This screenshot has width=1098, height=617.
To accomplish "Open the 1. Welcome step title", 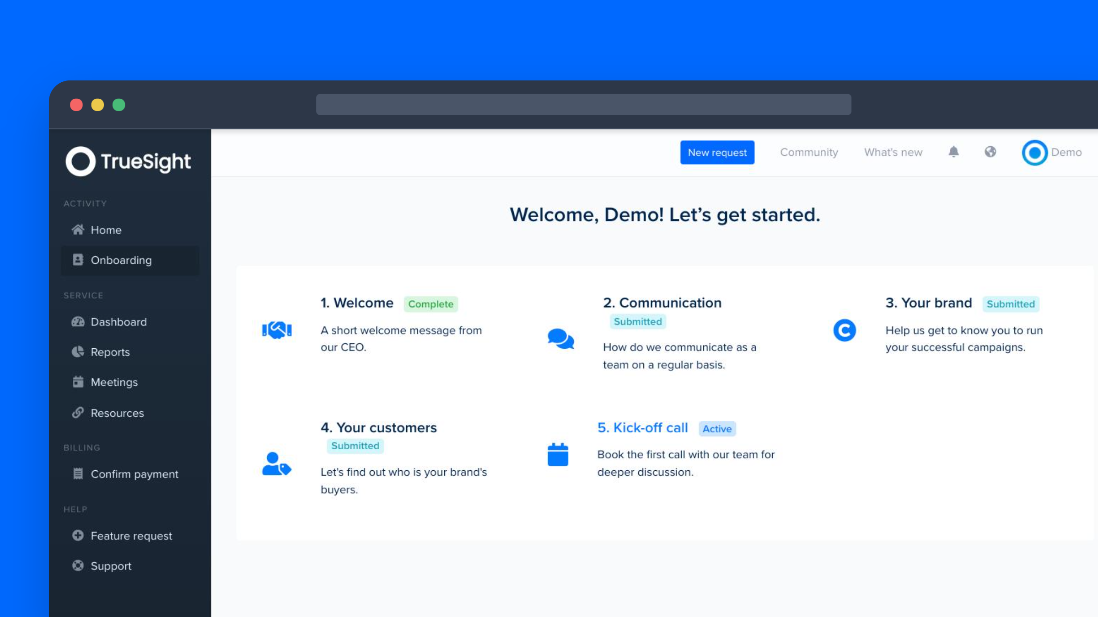I will pos(357,303).
